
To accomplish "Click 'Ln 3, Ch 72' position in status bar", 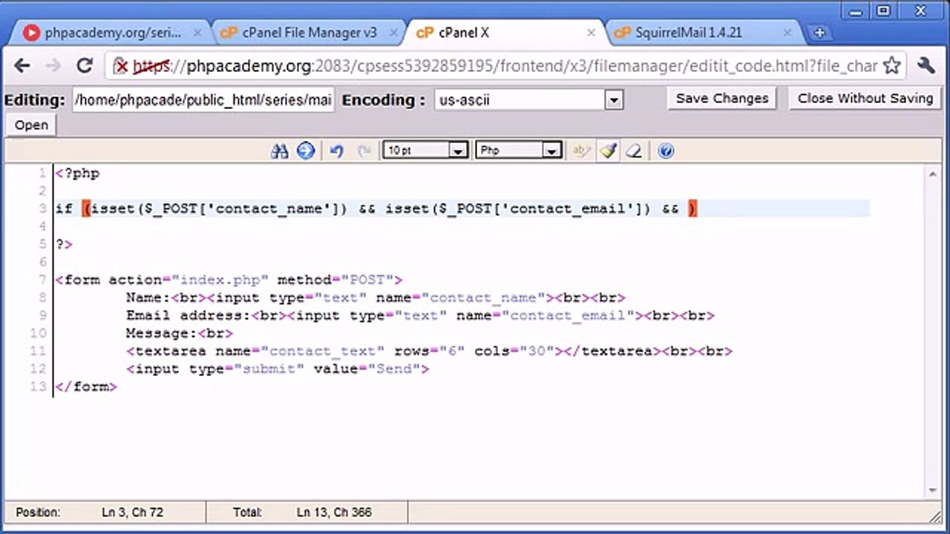I will 132,512.
